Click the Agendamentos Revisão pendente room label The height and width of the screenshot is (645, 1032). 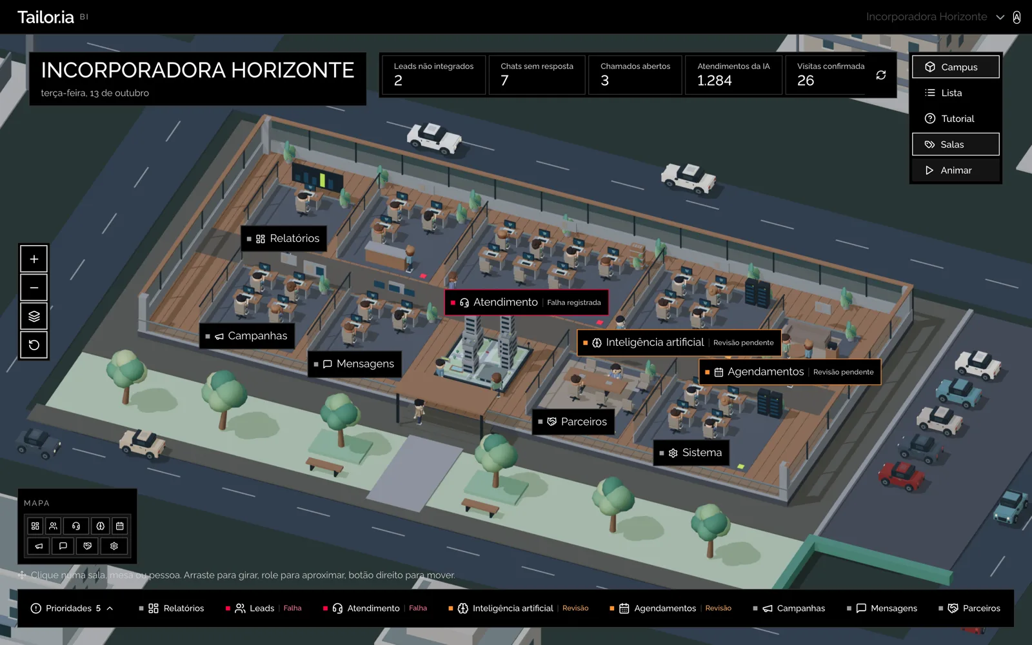tap(790, 372)
